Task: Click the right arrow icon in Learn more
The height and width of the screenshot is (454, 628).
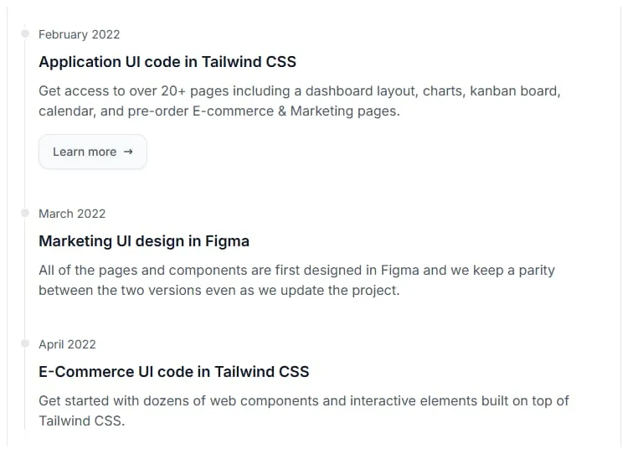Action: [x=128, y=152]
